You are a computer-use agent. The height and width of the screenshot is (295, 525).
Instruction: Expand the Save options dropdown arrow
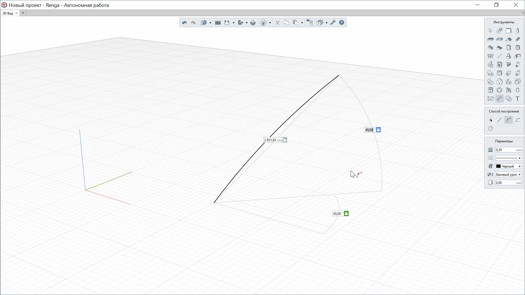click(233, 23)
